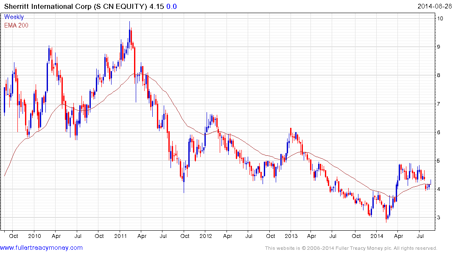
Task: Click the 2012 label on the time axis
Action: (206, 236)
